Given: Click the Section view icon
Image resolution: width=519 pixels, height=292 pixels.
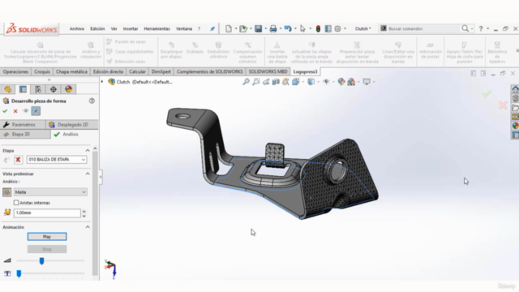Looking at the screenshot, I should pos(276,81).
